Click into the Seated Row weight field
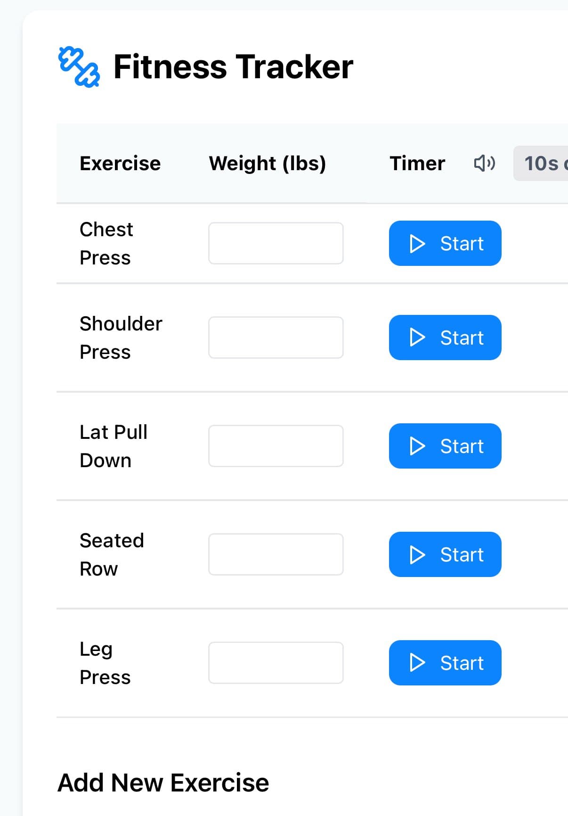The height and width of the screenshot is (816, 568). (x=276, y=554)
